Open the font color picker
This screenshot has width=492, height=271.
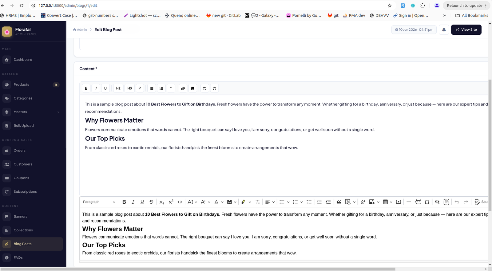pyautogui.click(x=219, y=202)
